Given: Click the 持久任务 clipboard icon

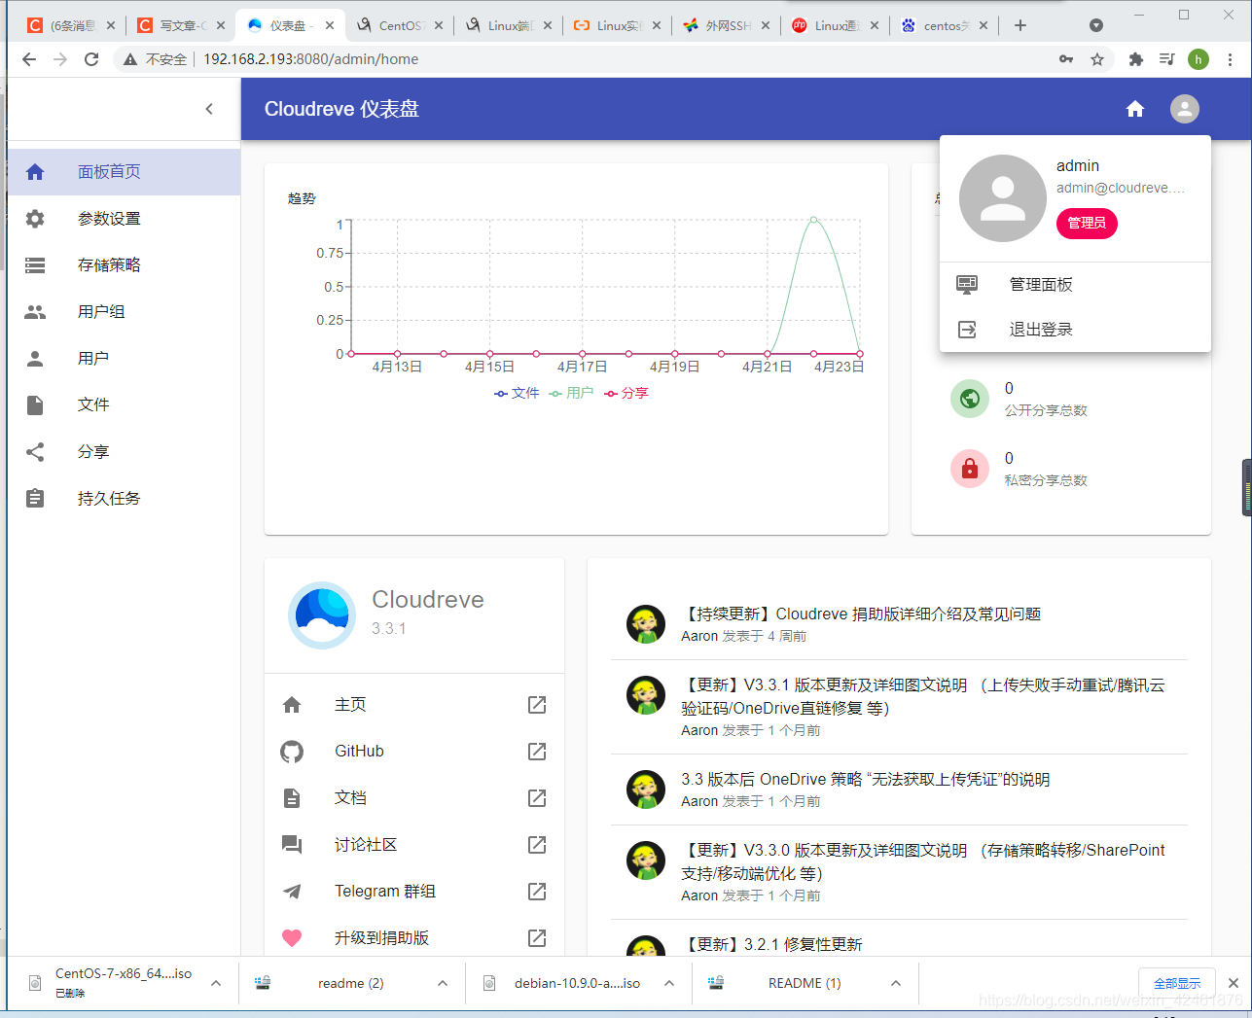Looking at the screenshot, I should [35, 499].
